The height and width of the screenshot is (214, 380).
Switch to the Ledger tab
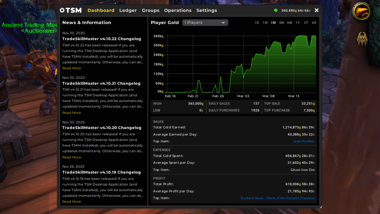tap(128, 10)
